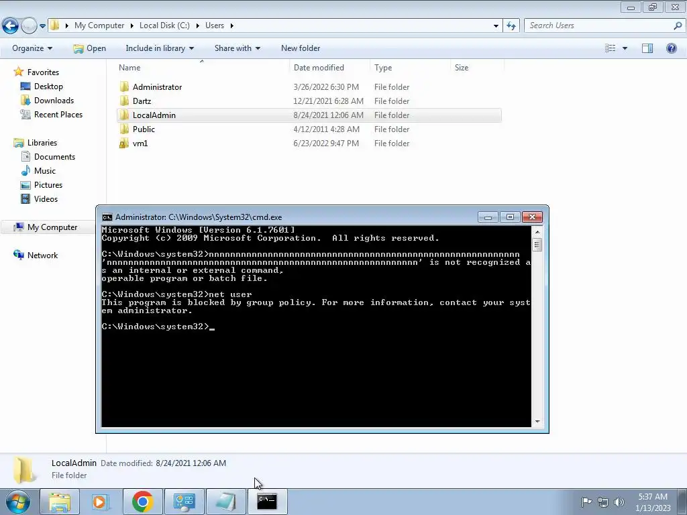Open the Share with menu
This screenshot has height=515, width=687.
(237, 48)
